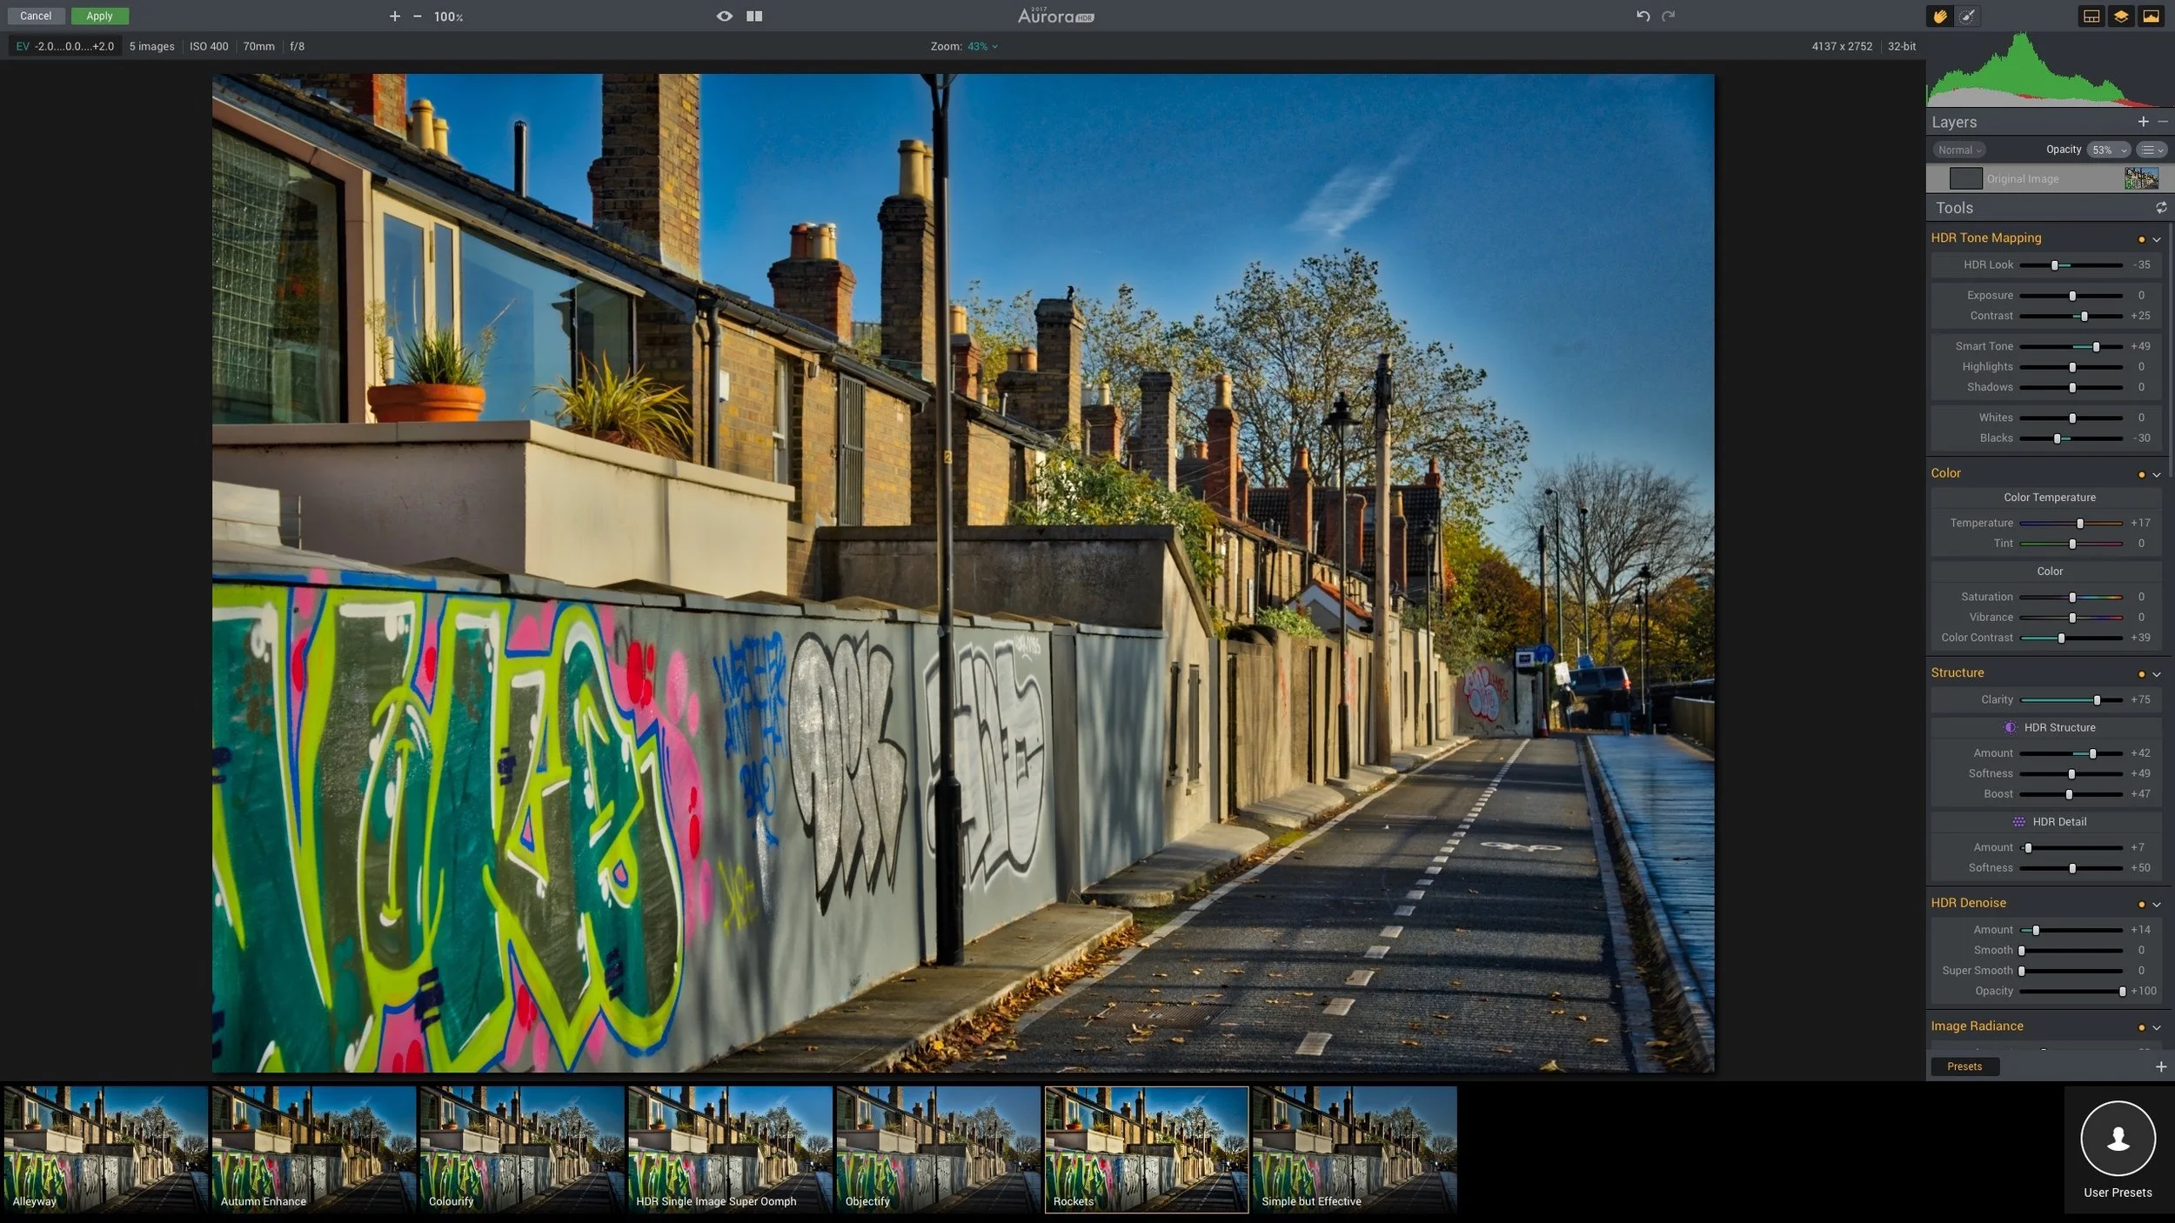Select the hand pan tool
This screenshot has width=2175, height=1223.
(1939, 16)
